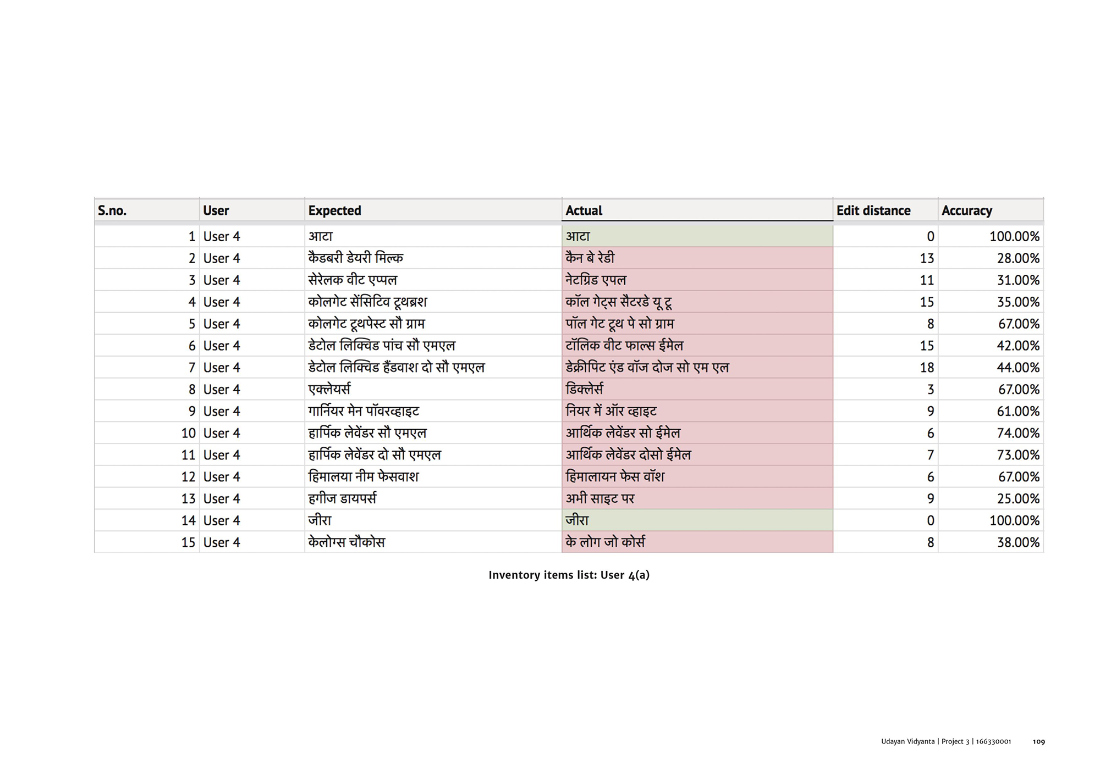The width and height of the screenshot is (1100, 777).
Task: Select green Actual cell in row 1
Action: coord(697,236)
